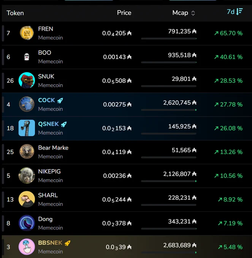Click the rocket icon beside COCK

tap(60, 101)
